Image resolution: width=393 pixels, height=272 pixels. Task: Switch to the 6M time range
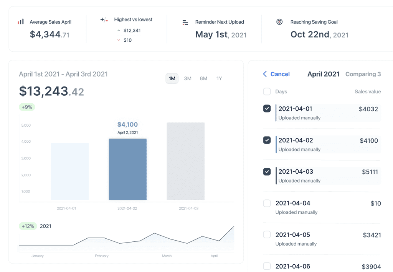pyautogui.click(x=203, y=78)
